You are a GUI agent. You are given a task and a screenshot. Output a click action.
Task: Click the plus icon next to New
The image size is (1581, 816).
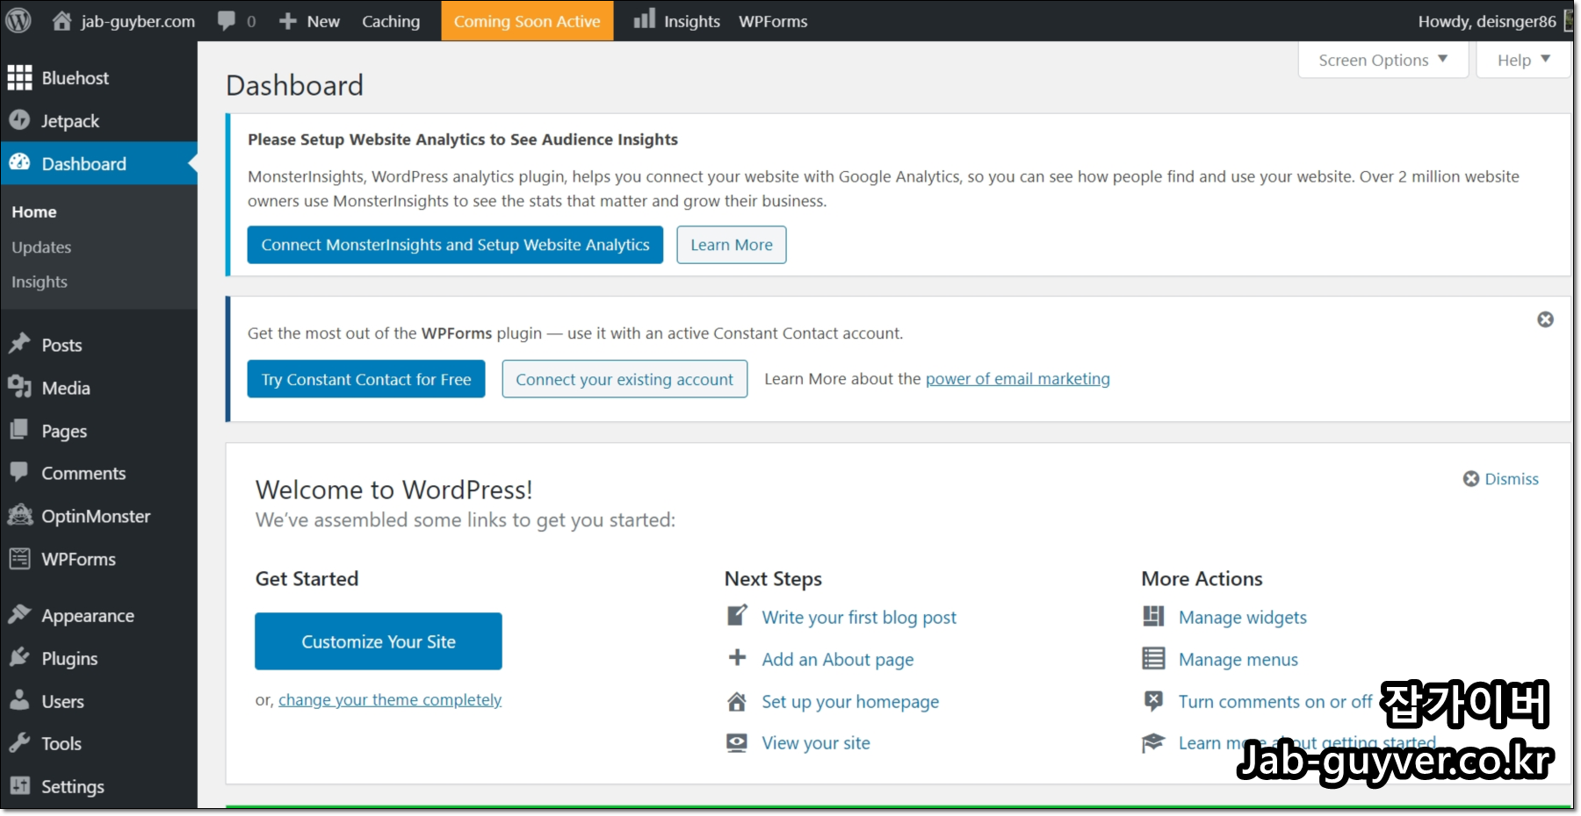[287, 21]
